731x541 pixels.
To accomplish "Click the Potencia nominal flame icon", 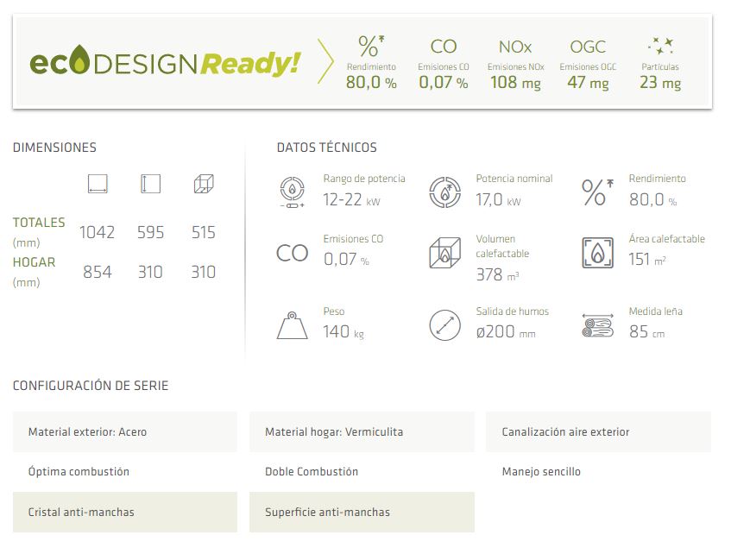I will coord(444,192).
